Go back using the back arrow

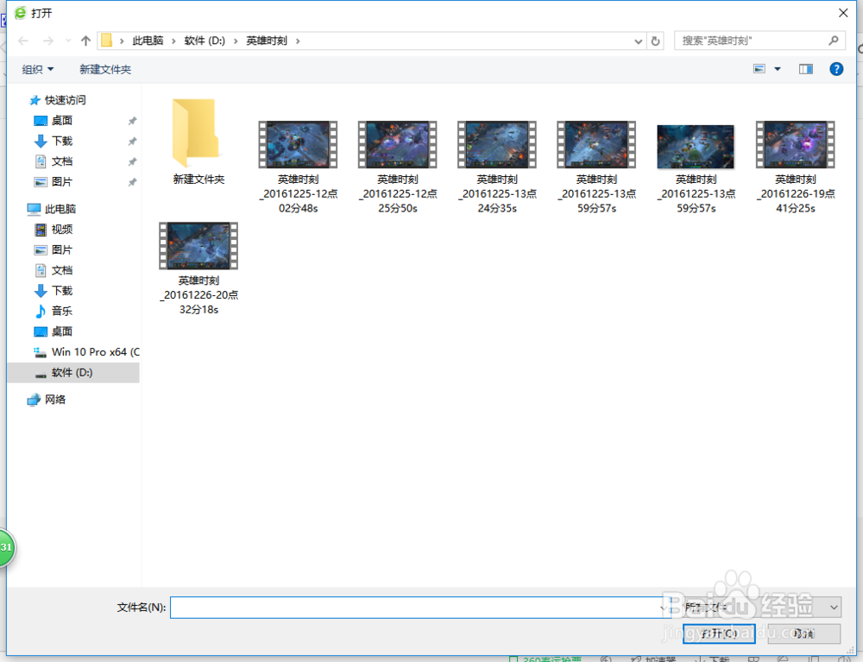23,41
